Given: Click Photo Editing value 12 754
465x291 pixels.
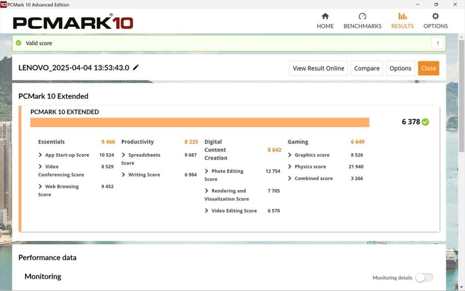Looking at the screenshot, I should [272, 171].
